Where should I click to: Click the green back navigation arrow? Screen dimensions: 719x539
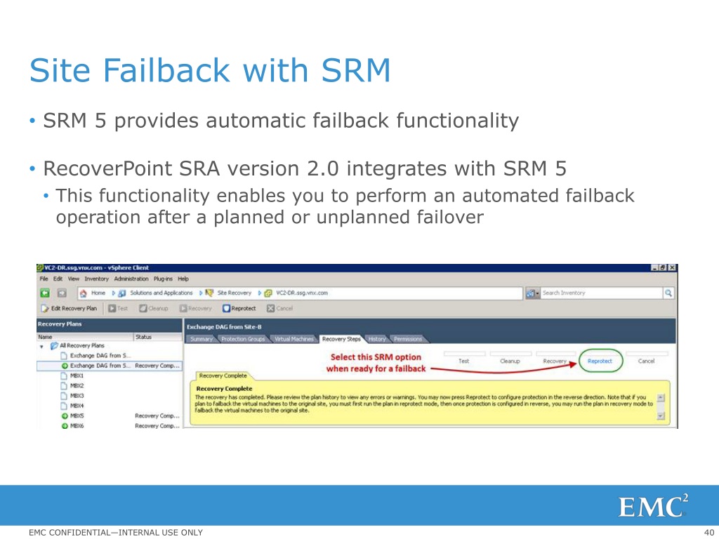[45, 293]
